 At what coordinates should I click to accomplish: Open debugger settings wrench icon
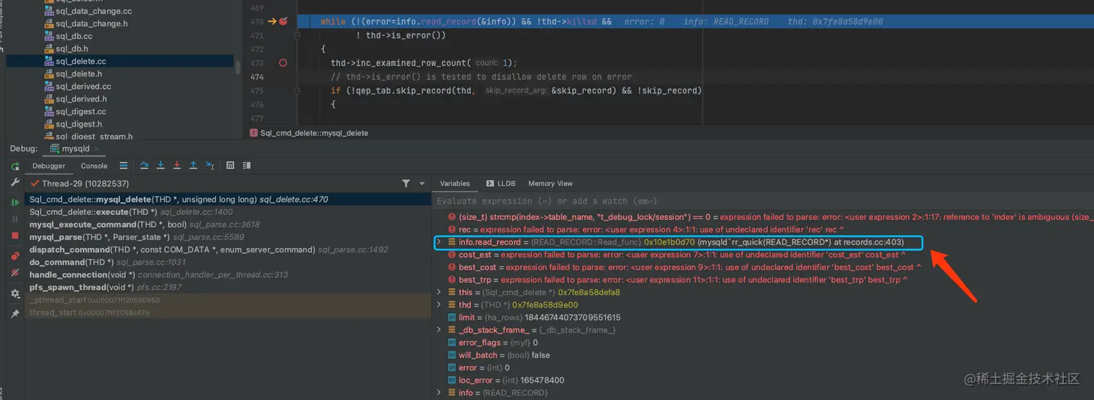pos(15,183)
